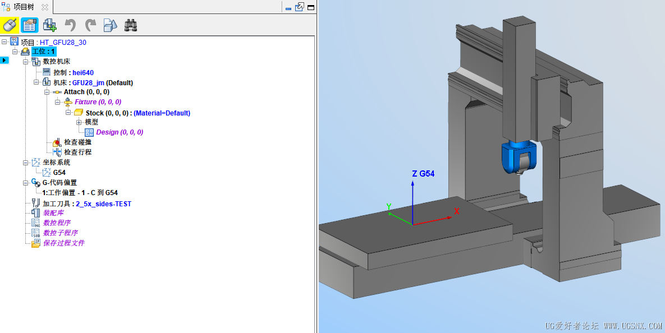
Task: Collapse the 项目 HT_GFU28_30 node
Action: point(4,41)
